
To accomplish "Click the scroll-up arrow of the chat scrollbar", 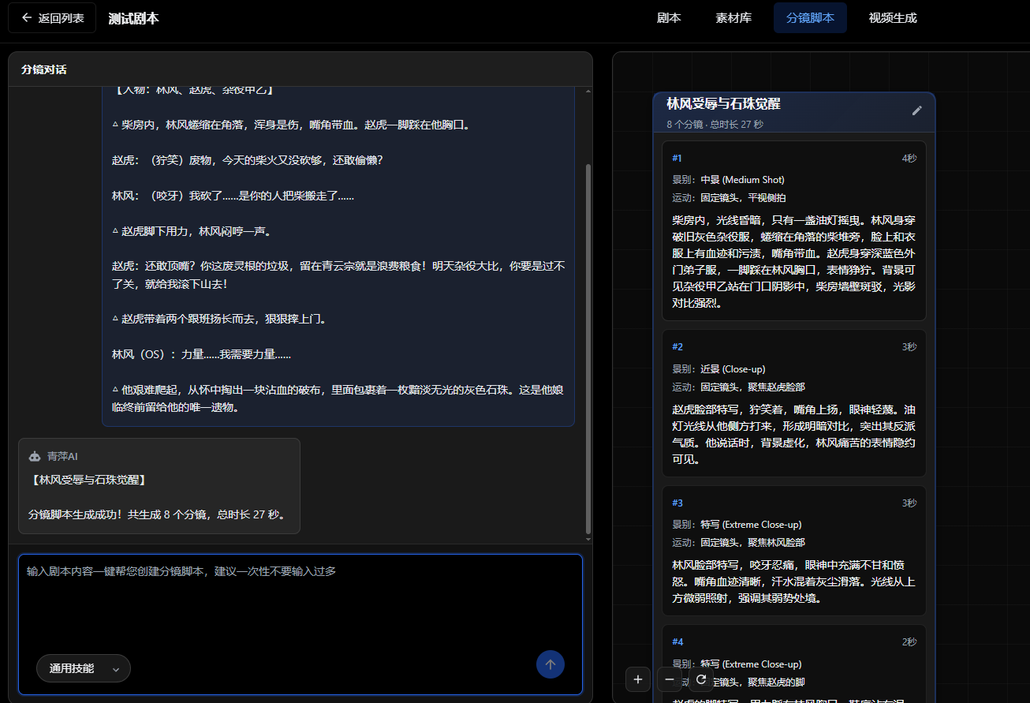I will 588,92.
